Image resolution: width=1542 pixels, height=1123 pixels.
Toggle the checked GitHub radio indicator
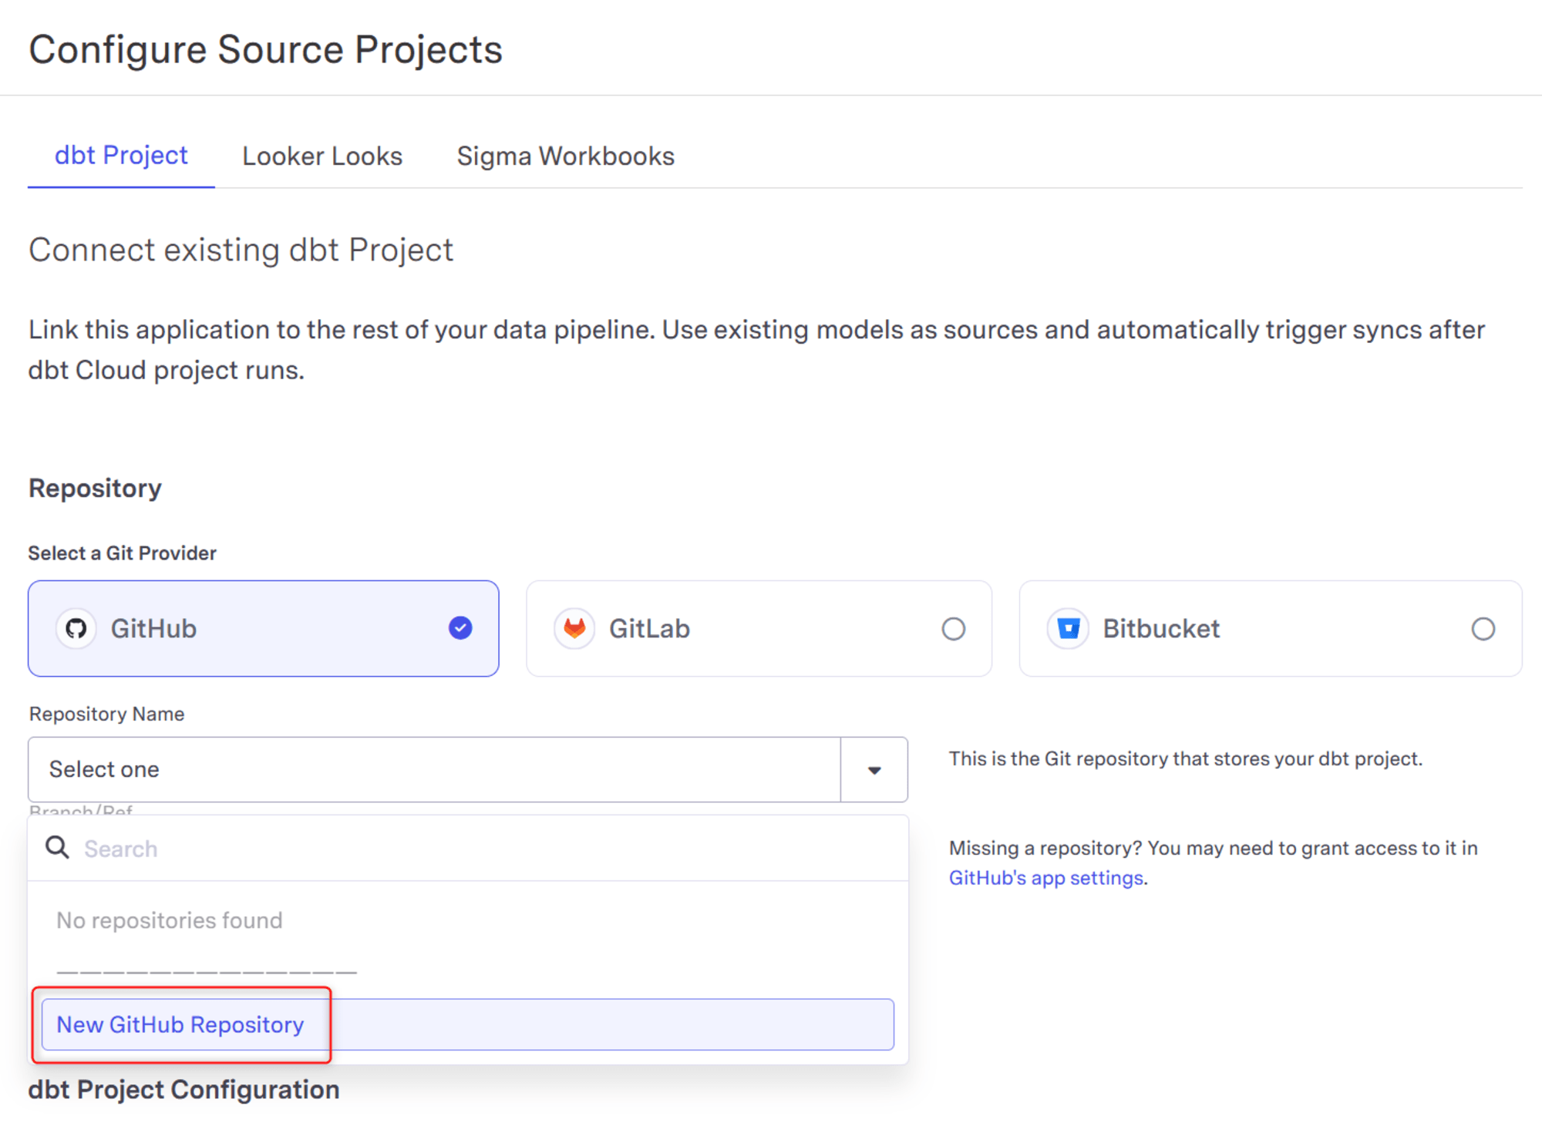(460, 628)
